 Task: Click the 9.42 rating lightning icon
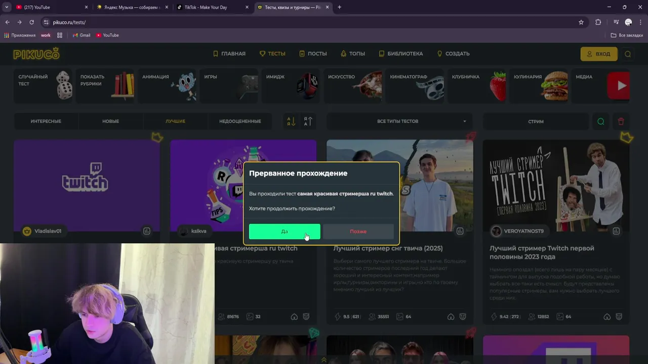(494, 316)
